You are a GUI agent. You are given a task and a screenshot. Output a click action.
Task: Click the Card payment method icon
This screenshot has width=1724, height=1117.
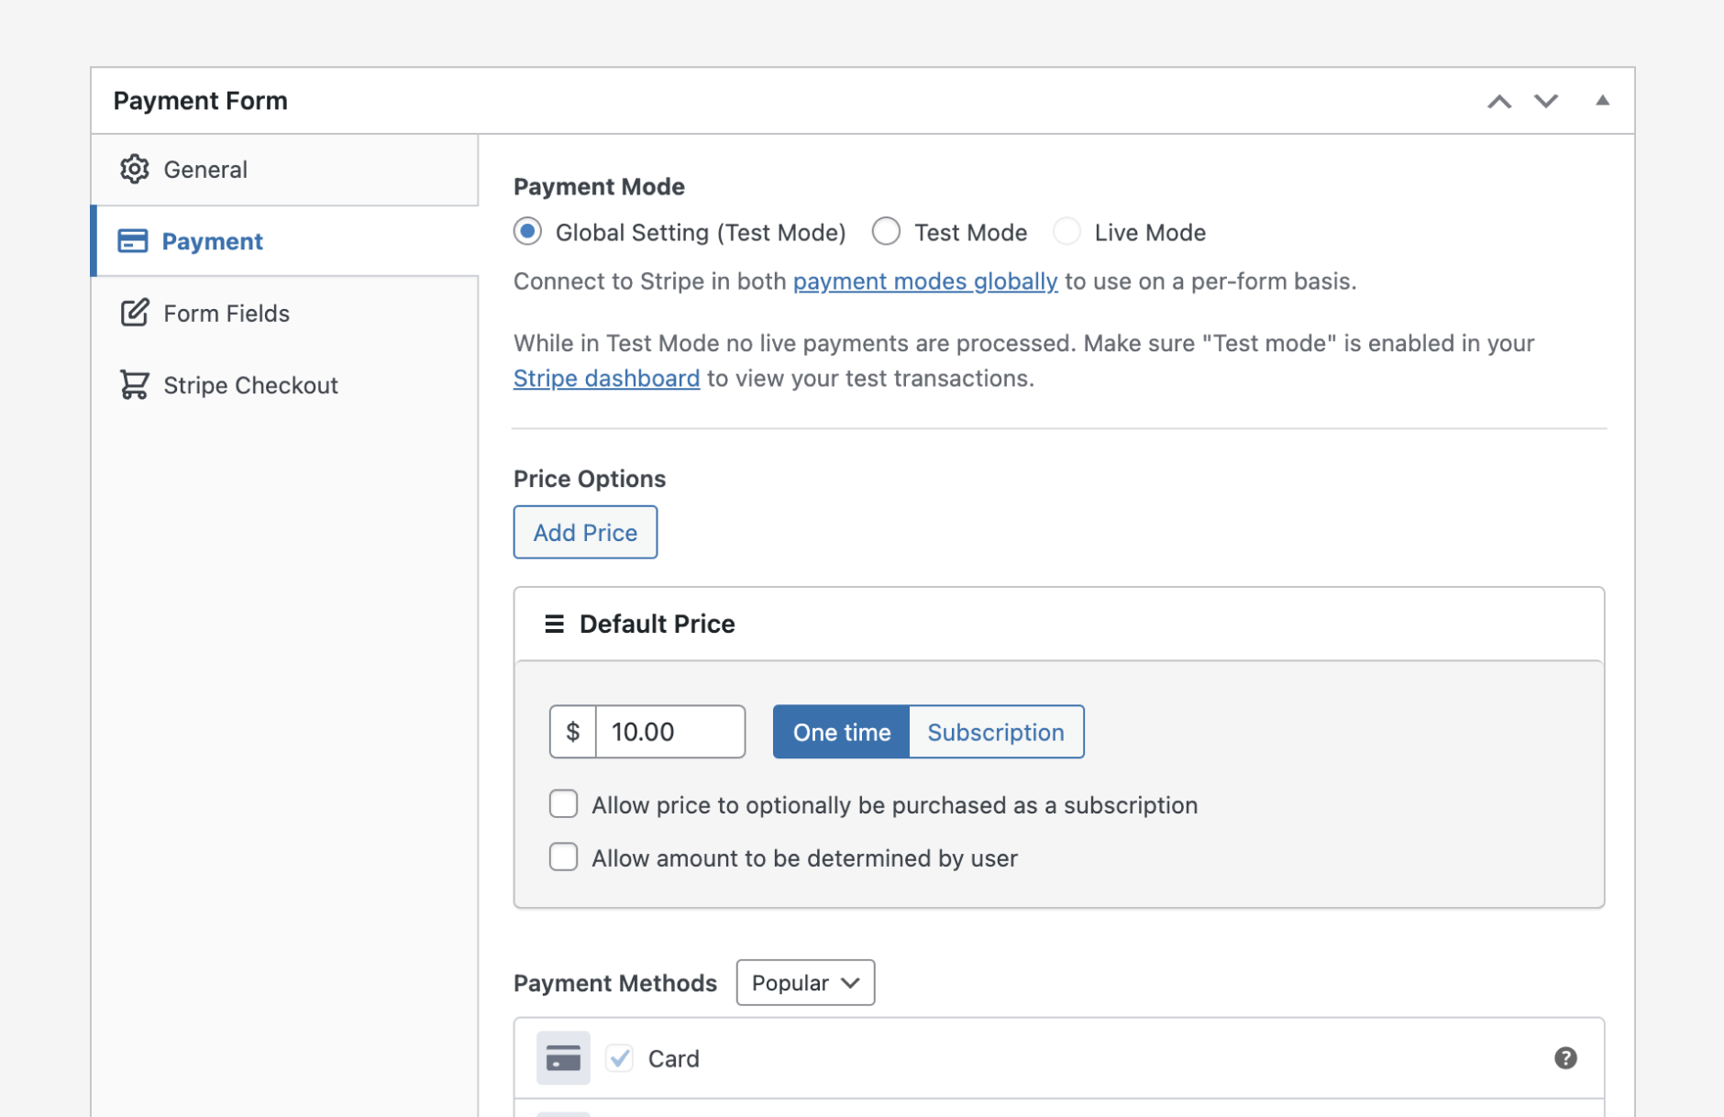[x=563, y=1058]
